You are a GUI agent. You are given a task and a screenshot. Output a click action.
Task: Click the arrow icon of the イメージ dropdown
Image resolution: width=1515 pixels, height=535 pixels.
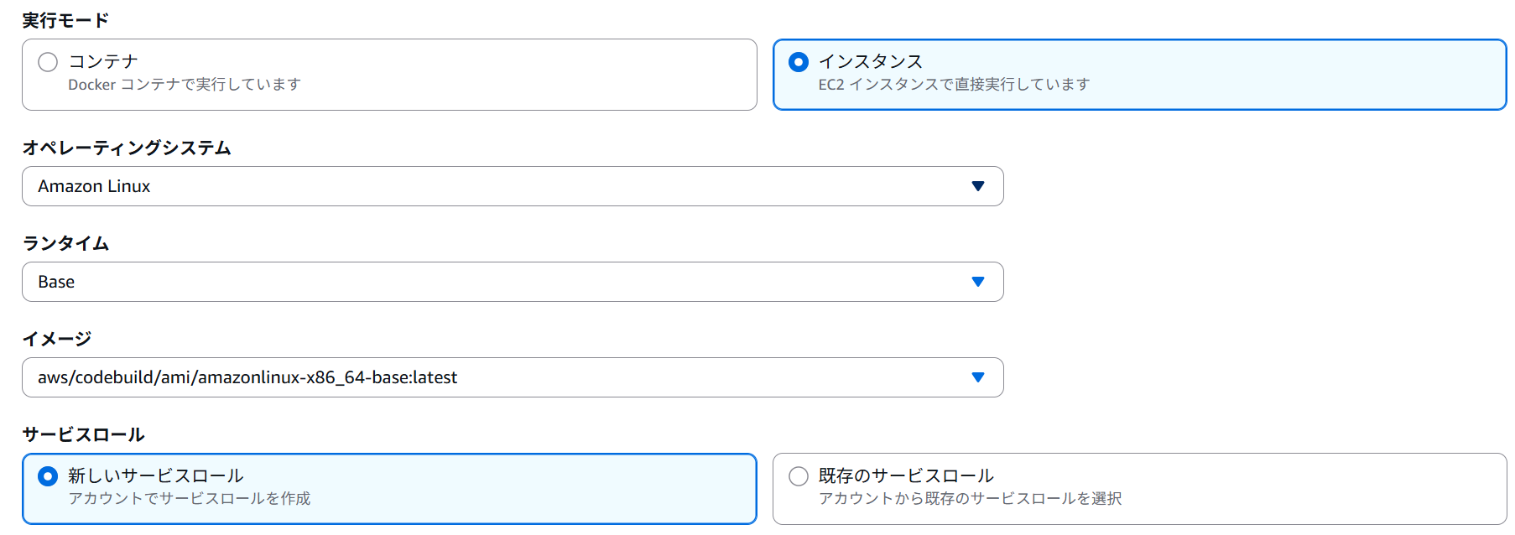tap(977, 377)
